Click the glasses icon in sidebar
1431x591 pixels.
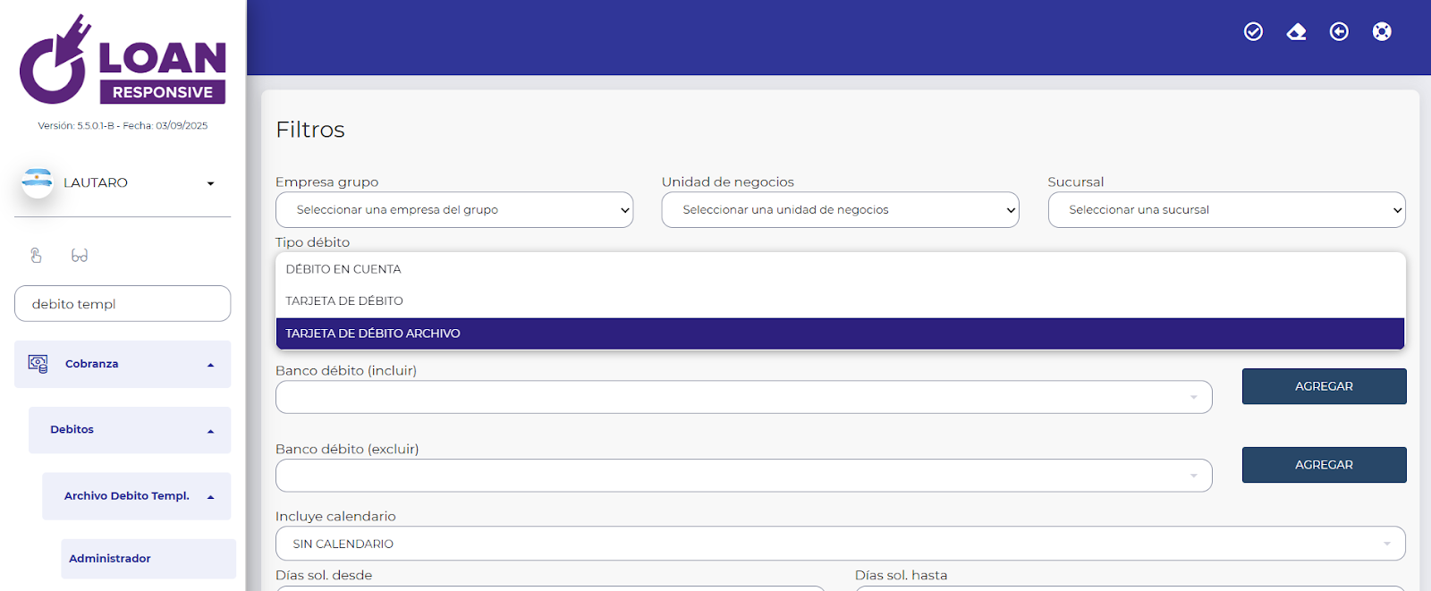coord(80,256)
